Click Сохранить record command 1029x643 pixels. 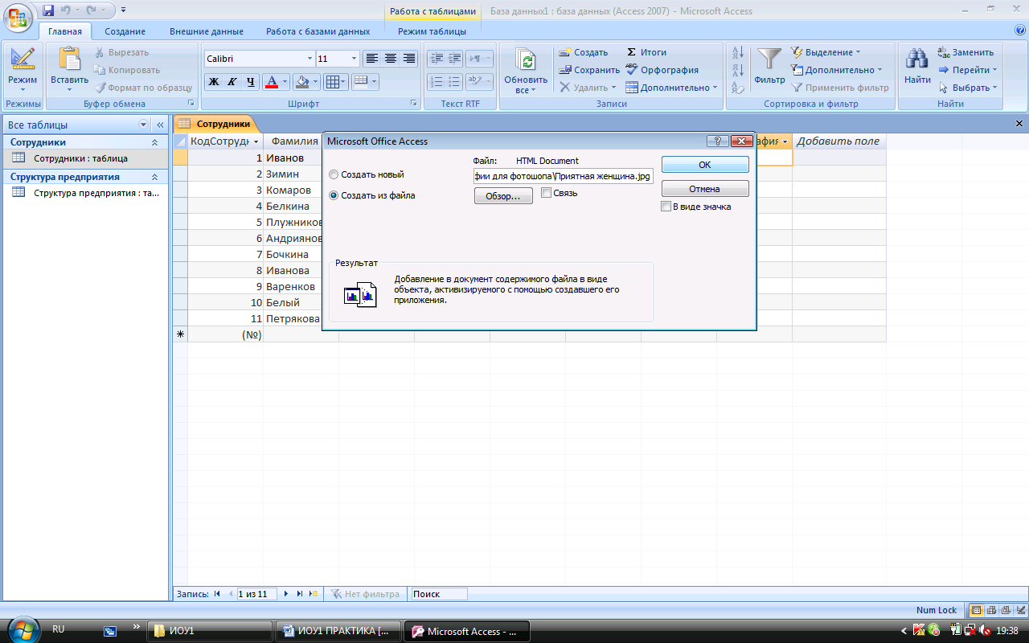pos(589,70)
